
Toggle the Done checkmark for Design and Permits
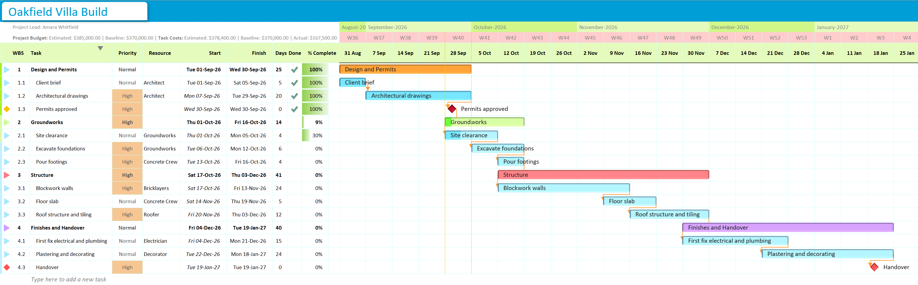[x=294, y=70]
